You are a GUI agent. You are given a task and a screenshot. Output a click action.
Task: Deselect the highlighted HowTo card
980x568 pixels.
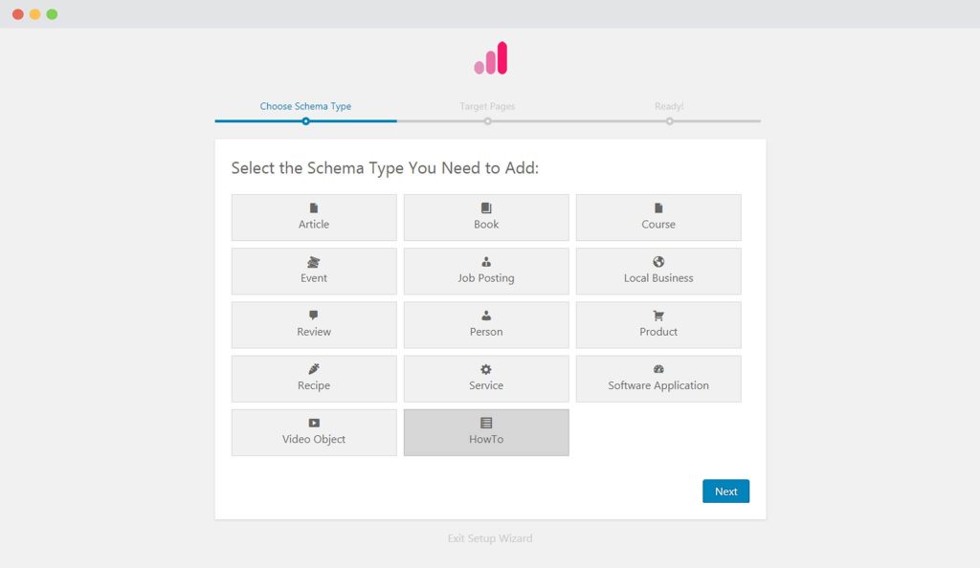coord(486,432)
